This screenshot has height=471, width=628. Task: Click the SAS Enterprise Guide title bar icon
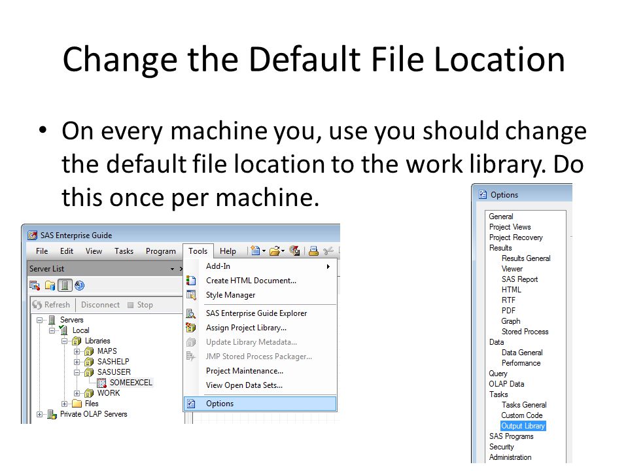32,235
